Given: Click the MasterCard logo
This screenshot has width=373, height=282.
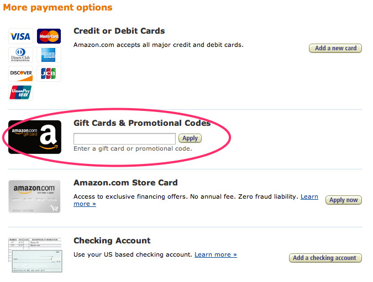Looking at the screenshot, I should click(x=49, y=36).
